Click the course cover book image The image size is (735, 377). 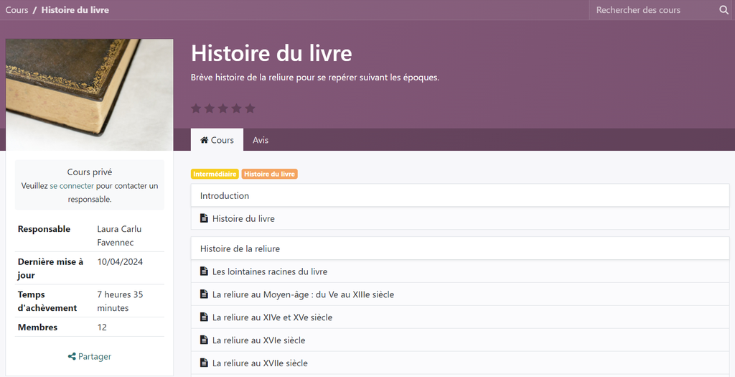[90, 95]
